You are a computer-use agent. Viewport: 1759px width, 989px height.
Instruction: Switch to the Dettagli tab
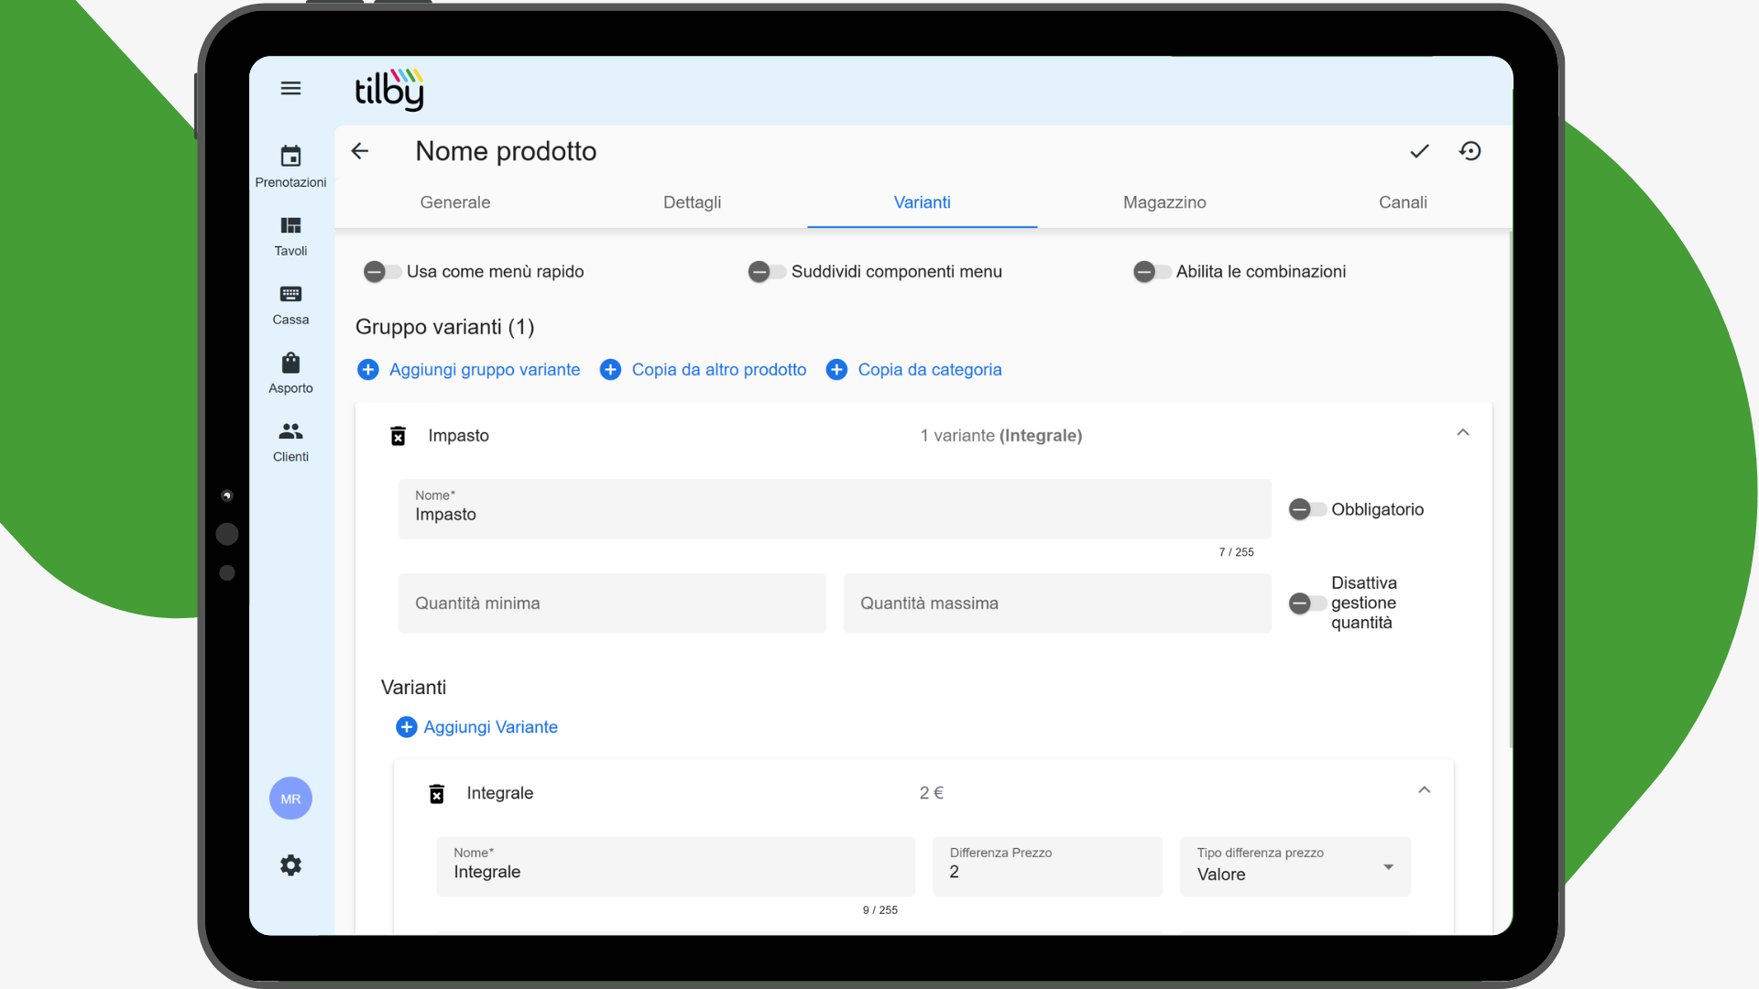point(693,202)
